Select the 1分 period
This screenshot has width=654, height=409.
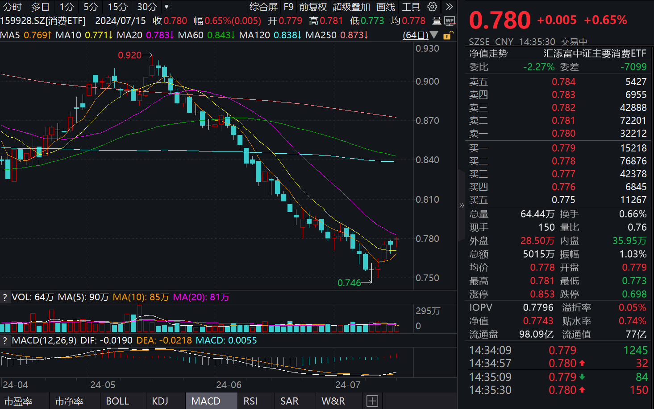coord(67,7)
